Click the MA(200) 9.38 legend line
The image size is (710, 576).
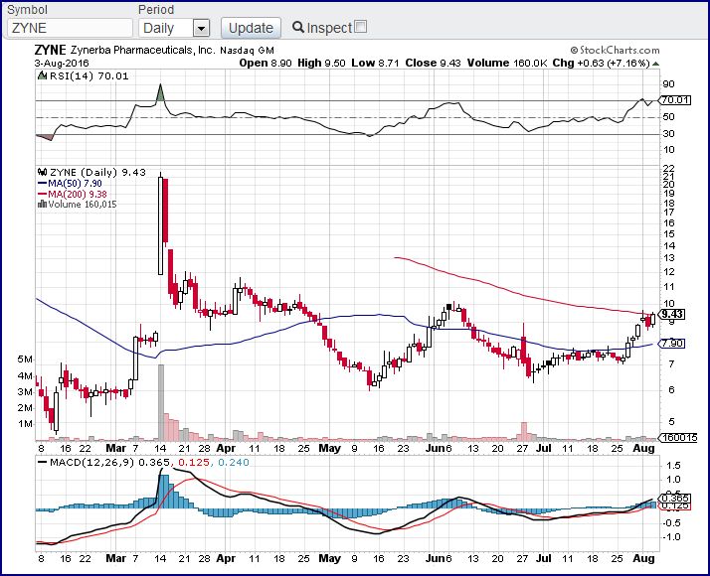click(x=42, y=195)
